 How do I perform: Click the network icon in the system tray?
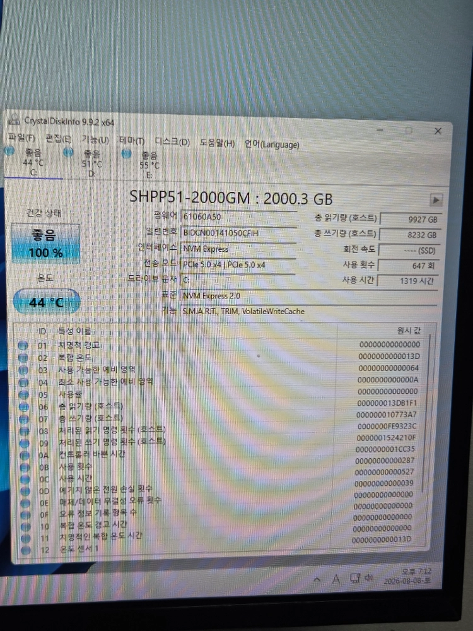tap(354, 578)
